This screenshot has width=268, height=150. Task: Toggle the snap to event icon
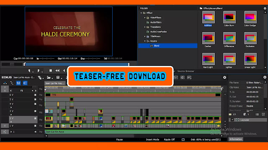pos(25,83)
